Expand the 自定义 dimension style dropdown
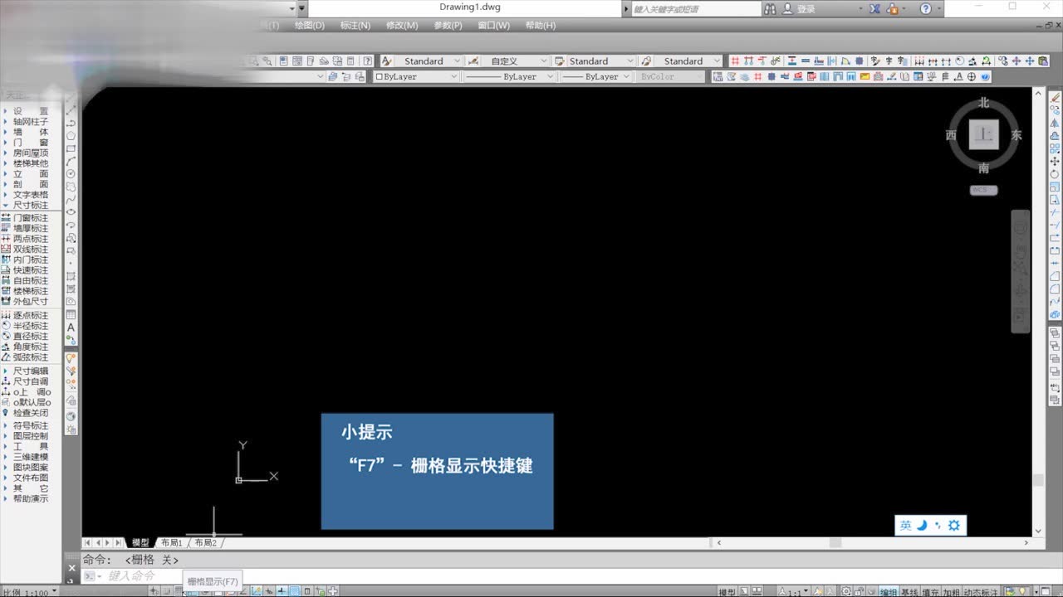 point(544,61)
